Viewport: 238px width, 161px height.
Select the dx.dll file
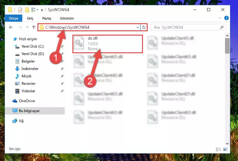pyautogui.click(x=108, y=44)
